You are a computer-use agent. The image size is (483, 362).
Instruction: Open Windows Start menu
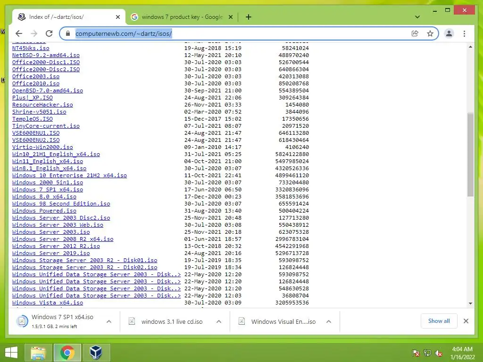pos(11,352)
